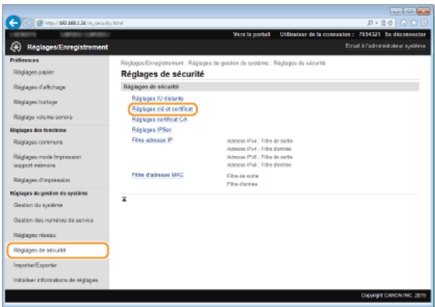Click Adresse IPv4 : Filtre de sortie text
The width and height of the screenshot is (435, 307).
click(259, 141)
